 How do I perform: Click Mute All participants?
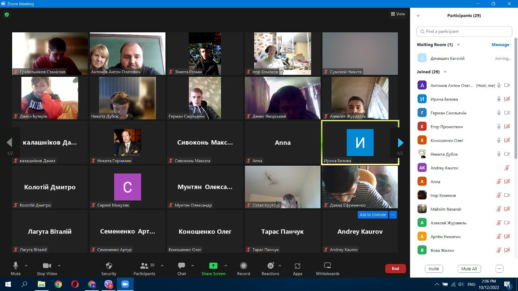[x=469, y=269]
